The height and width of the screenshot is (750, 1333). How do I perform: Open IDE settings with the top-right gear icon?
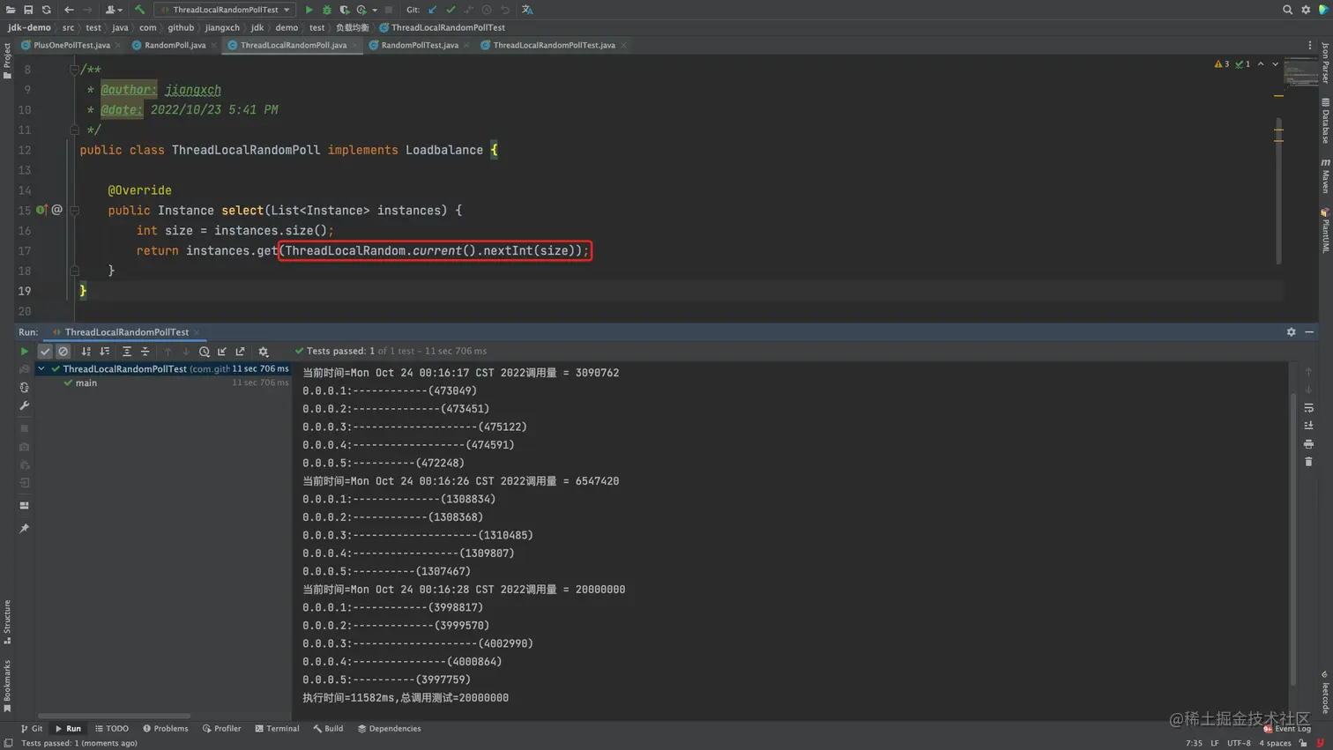click(1306, 10)
